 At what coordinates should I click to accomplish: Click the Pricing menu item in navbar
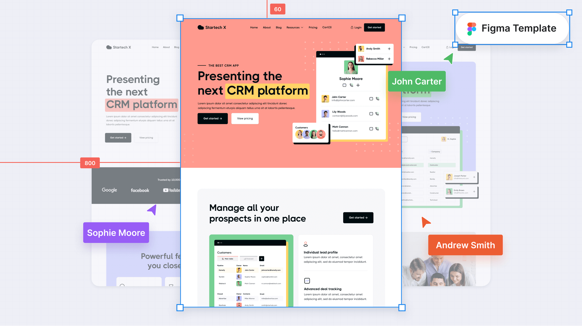[x=313, y=27]
